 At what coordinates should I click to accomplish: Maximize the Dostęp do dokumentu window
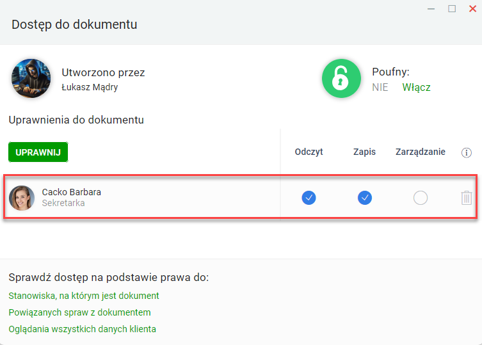(452, 8)
